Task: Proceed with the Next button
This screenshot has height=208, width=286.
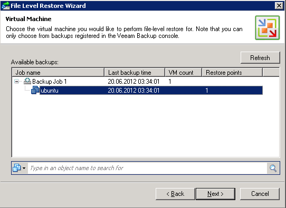Action: [215, 194]
